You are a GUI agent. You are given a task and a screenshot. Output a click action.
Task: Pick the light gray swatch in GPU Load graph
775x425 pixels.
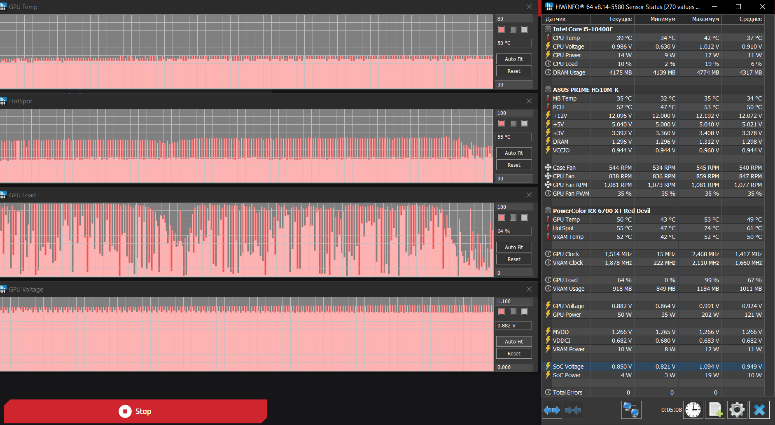point(525,217)
